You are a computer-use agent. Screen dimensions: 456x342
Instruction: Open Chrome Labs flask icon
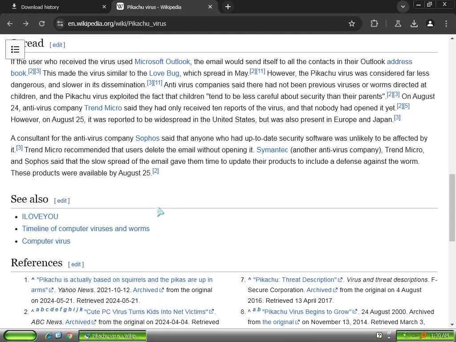[398, 24]
